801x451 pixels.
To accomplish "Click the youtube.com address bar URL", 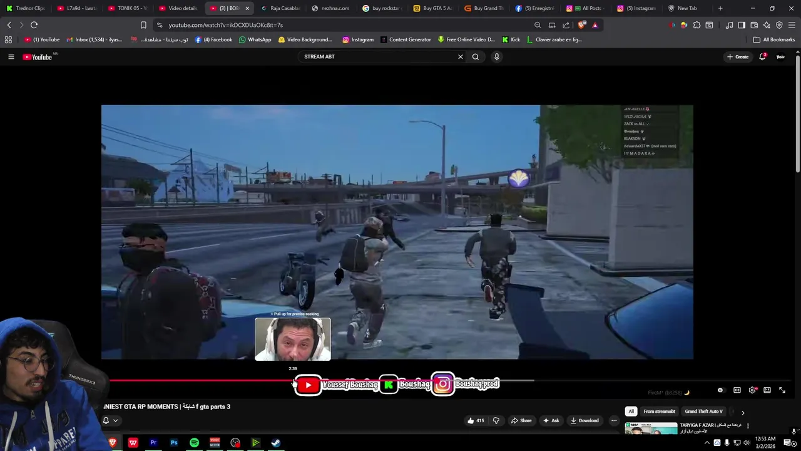I will [x=225, y=25].
